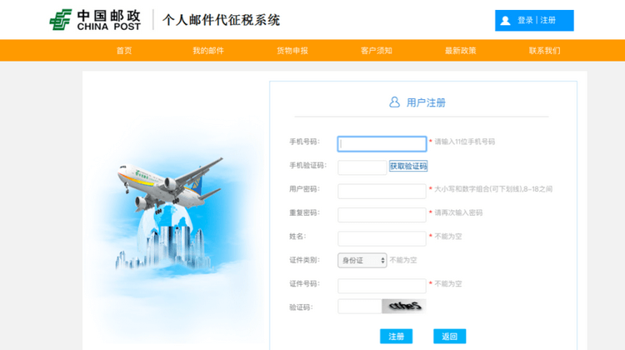The width and height of the screenshot is (625, 350).
Task: Open 最新政策 from the orange menu
Action: coord(460,51)
